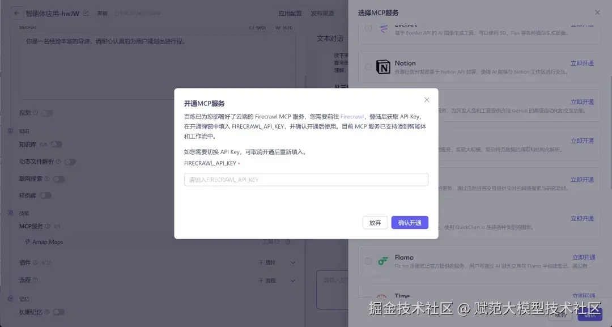Click the Flomo service logo

[x=384, y=260]
